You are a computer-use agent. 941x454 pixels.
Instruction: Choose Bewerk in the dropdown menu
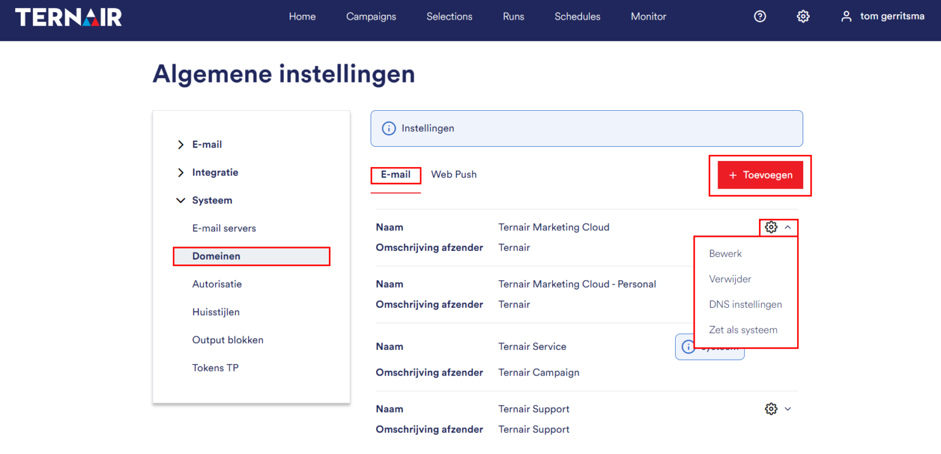(725, 254)
